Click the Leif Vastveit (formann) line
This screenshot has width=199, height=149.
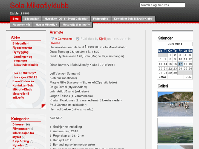[65, 74]
